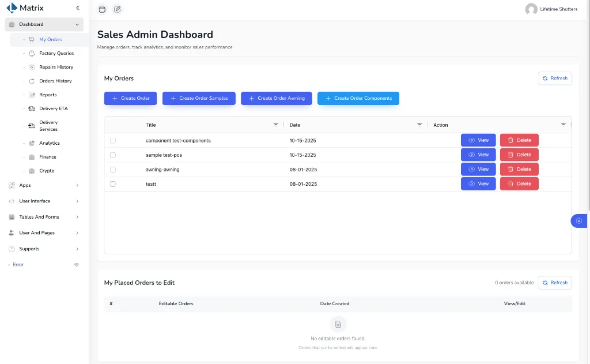This screenshot has height=364, width=590.
Task: Click the User And Pages people icon
Action: pos(12,233)
